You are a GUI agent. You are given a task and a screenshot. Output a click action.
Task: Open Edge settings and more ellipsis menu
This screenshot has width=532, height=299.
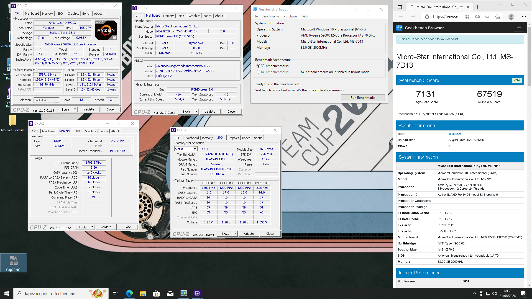point(524,17)
